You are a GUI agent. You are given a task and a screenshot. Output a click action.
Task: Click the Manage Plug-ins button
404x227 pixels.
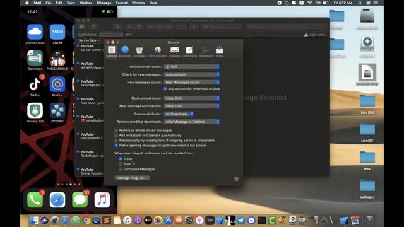[132, 178]
